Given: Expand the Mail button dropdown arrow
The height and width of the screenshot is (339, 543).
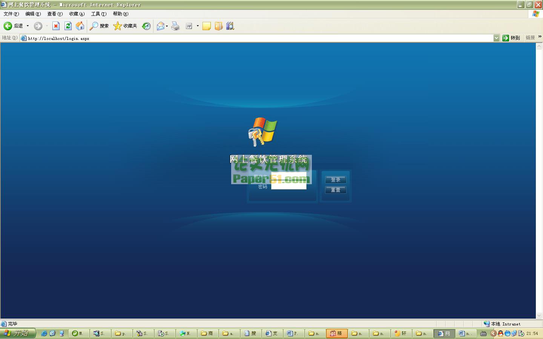Looking at the screenshot, I should point(167,26).
